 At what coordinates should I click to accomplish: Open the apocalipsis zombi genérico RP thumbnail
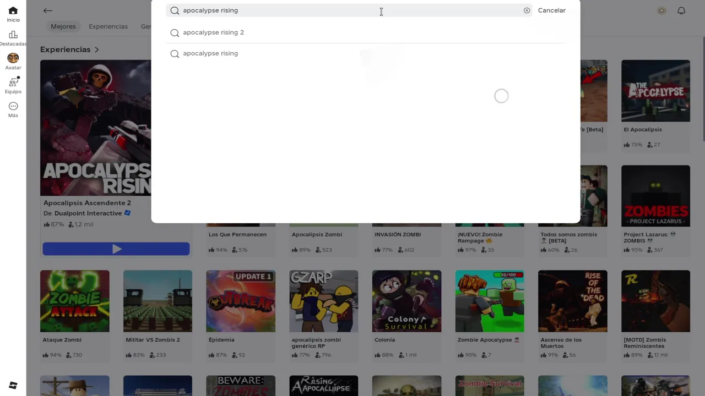point(323,301)
